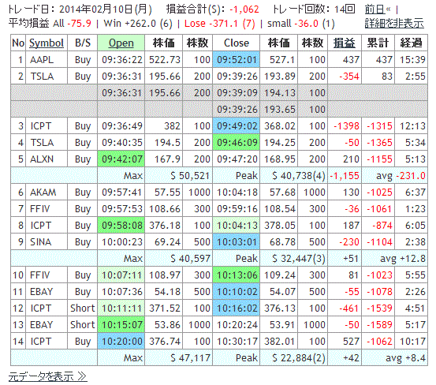Screen dimensions: 436x385
Task: Click close time 10:04:13 cell
Action: pyautogui.click(x=237, y=225)
